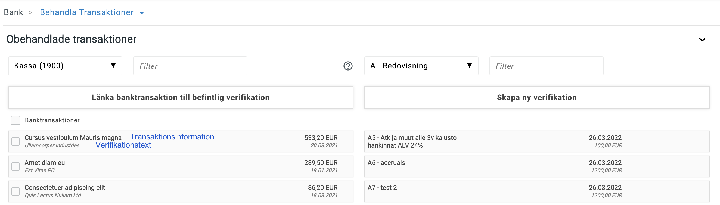The width and height of the screenshot is (720, 205).
Task: Click the Transaktionsinformation label
Action: point(172,137)
